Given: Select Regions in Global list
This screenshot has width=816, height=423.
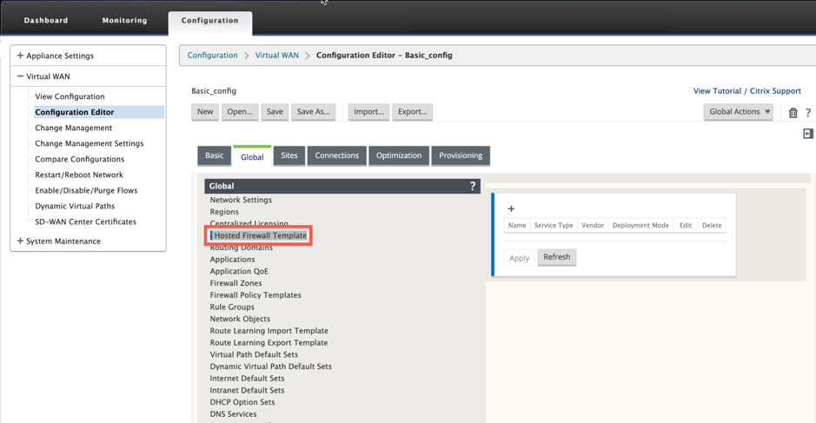Looking at the screenshot, I should [x=224, y=212].
